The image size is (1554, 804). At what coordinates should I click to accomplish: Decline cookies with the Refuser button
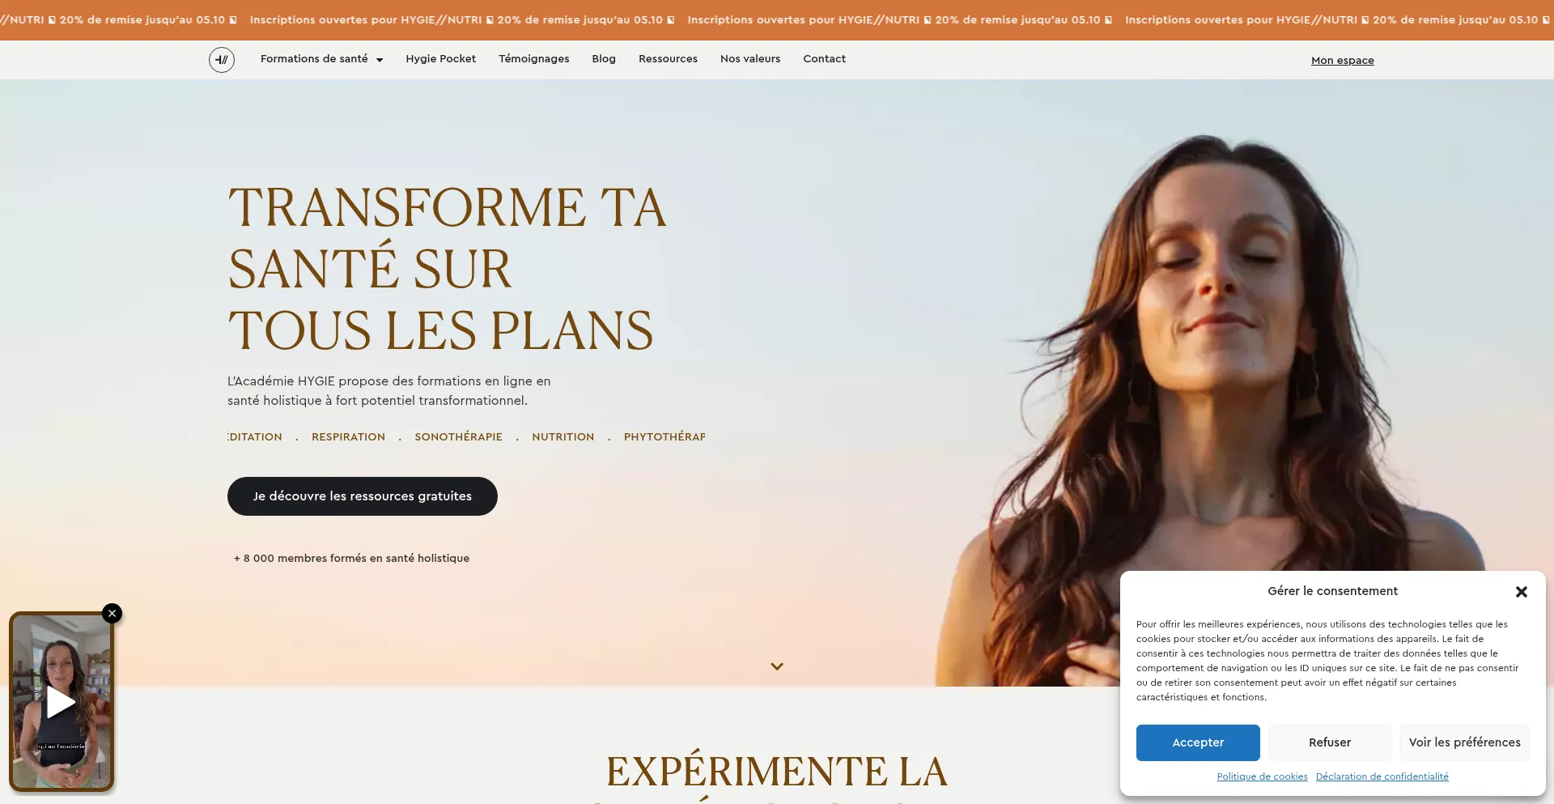tap(1330, 742)
